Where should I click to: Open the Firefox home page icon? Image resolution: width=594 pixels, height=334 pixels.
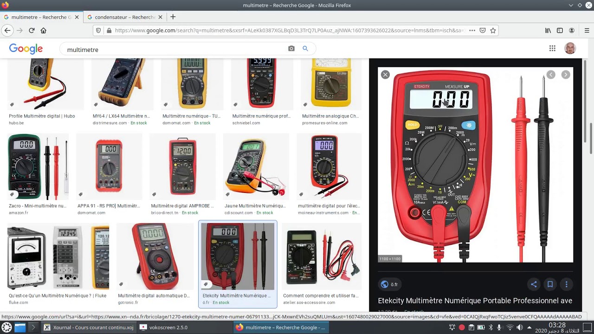(44, 30)
